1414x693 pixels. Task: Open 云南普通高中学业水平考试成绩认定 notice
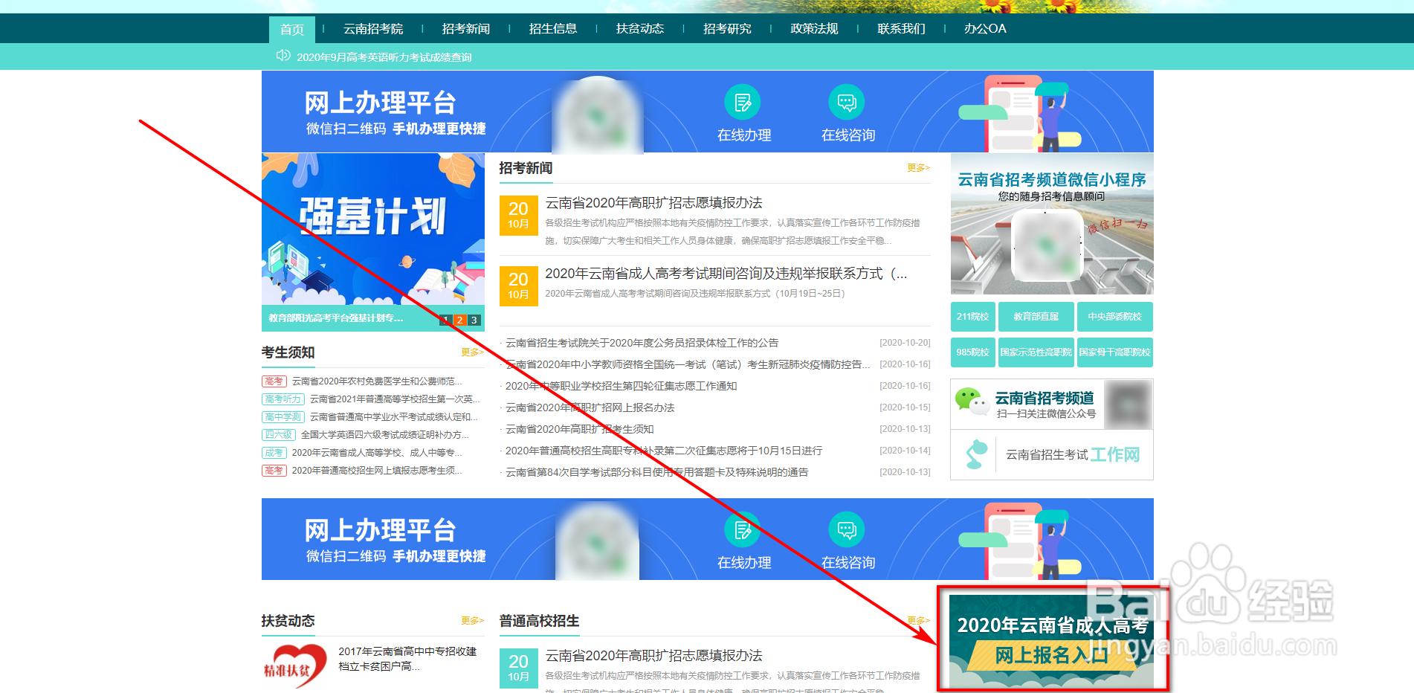pos(394,417)
